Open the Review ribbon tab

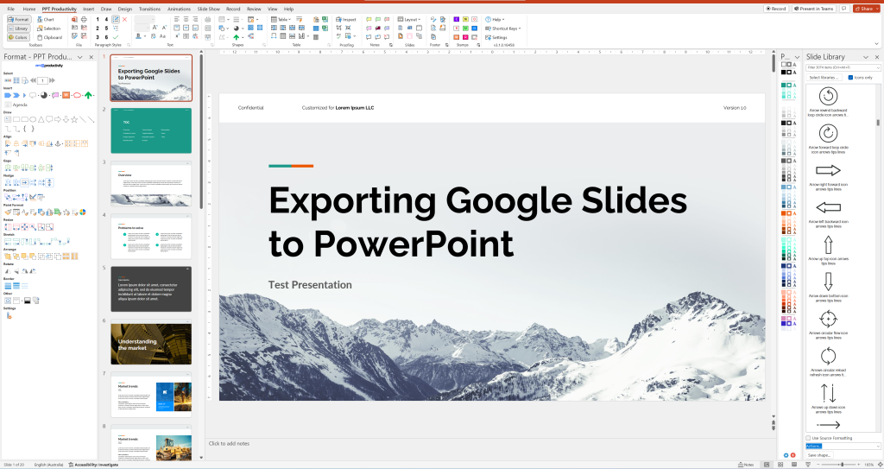coord(254,9)
